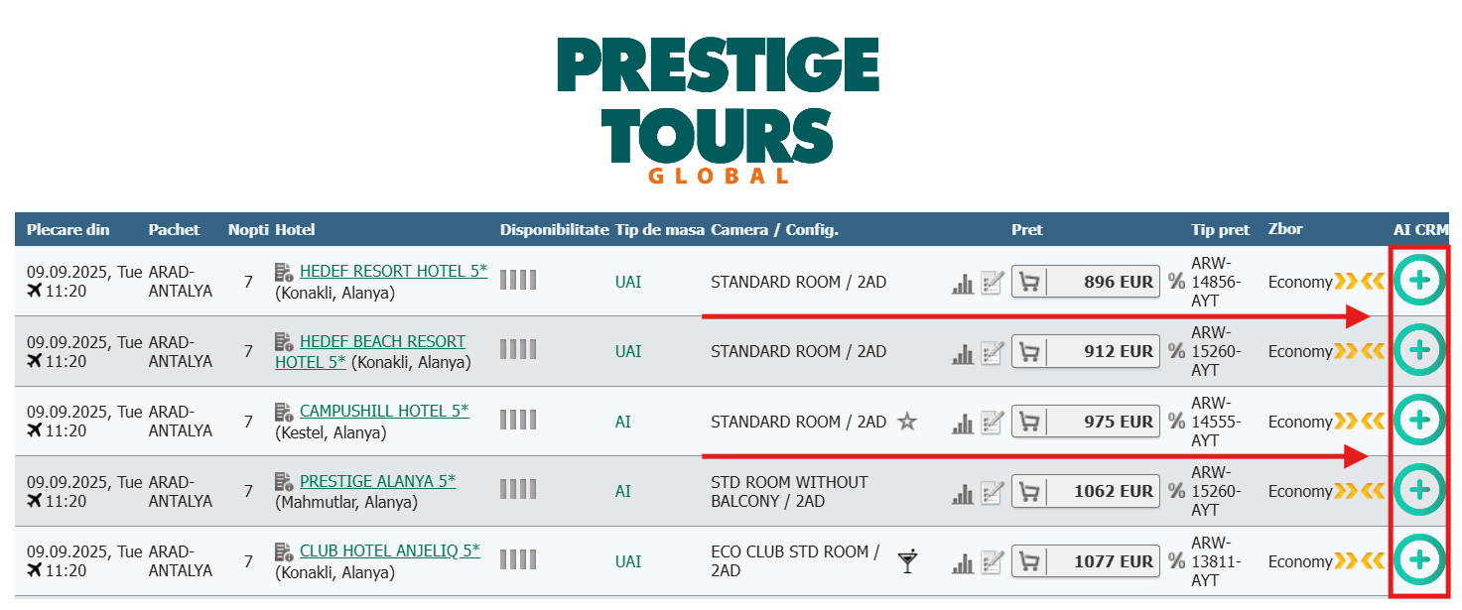1462x610 pixels.
Task: Open HEDEF RESORT HOTEL 5* link
Action: (x=393, y=271)
